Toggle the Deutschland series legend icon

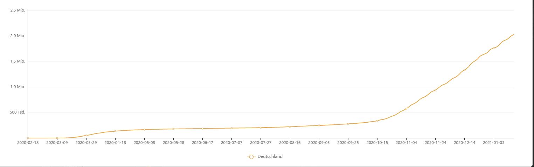[251, 157]
